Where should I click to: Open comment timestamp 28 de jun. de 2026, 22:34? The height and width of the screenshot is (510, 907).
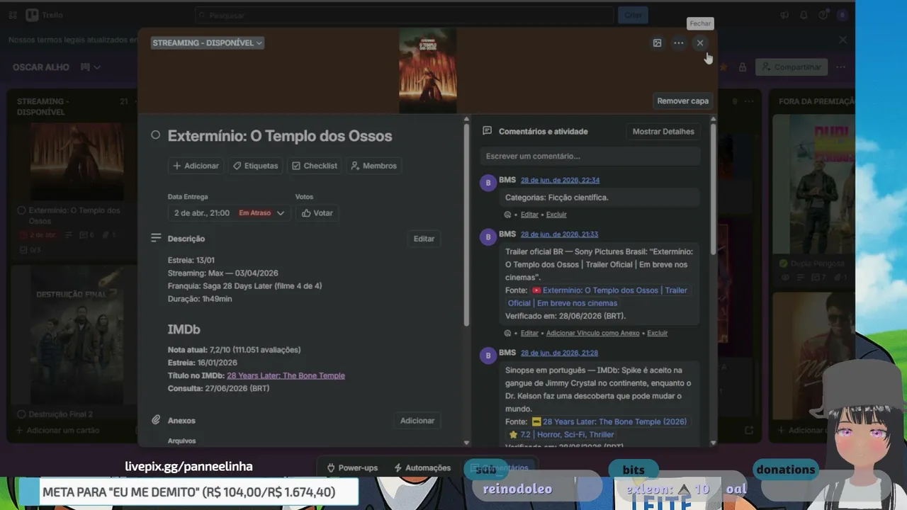coord(560,181)
